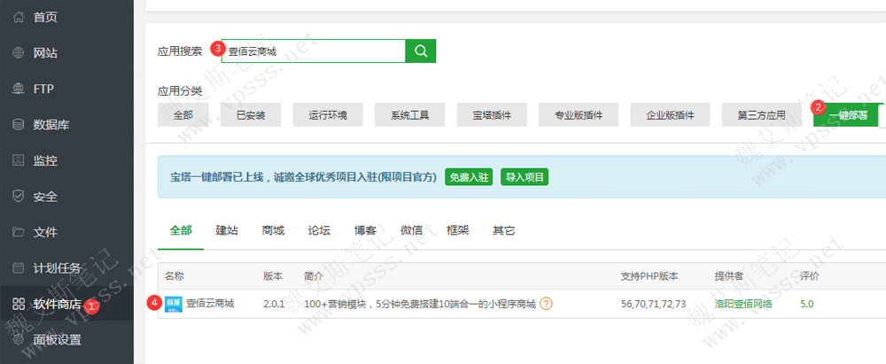Select the 第三方应用 category button
Viewport: 886px width, 364px height.
(762, 115)
